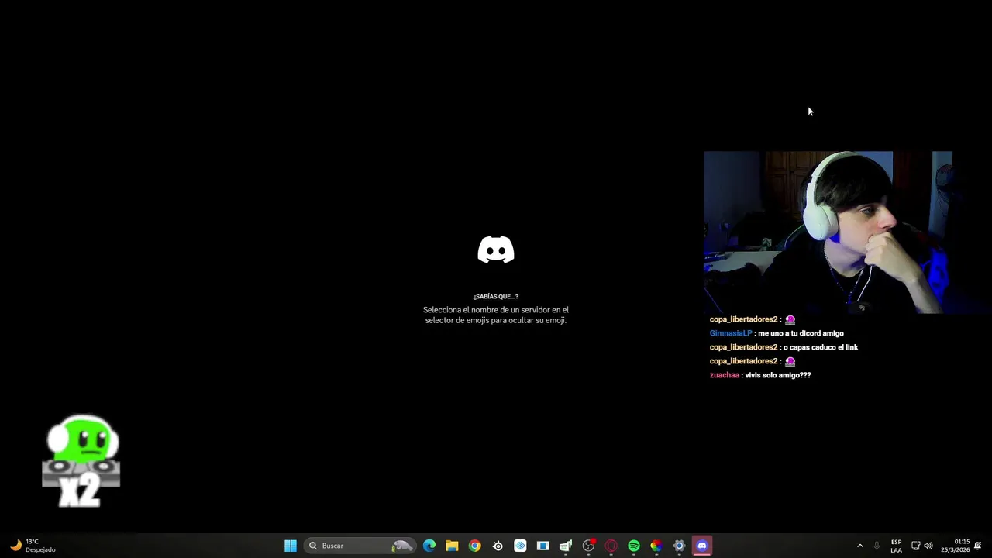Open clock and date 01:15 panel
Image resolution: width=992 pixels, height=558 pixels.
point(955,546)
